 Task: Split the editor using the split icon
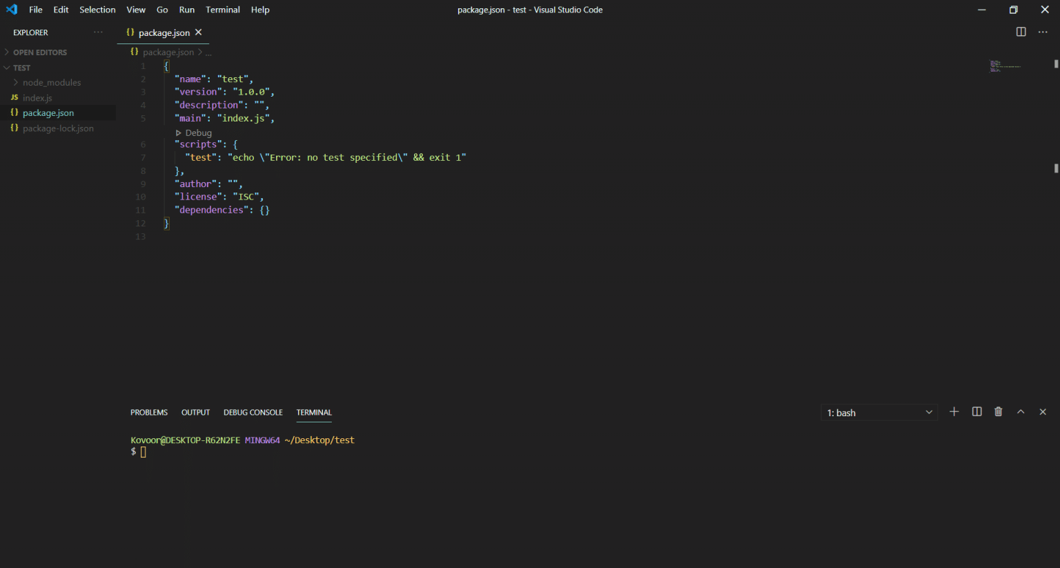tap(1021, 32)
